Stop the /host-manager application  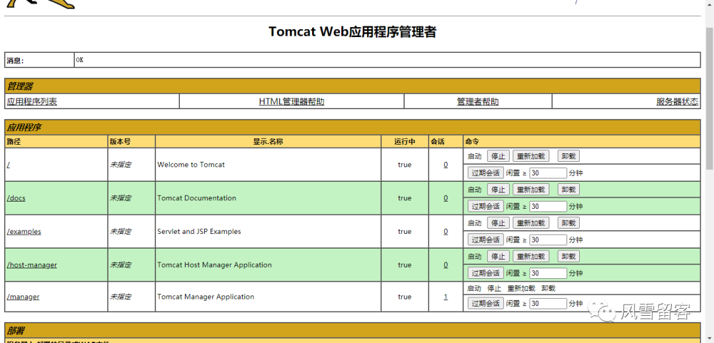tap(498, 256)
